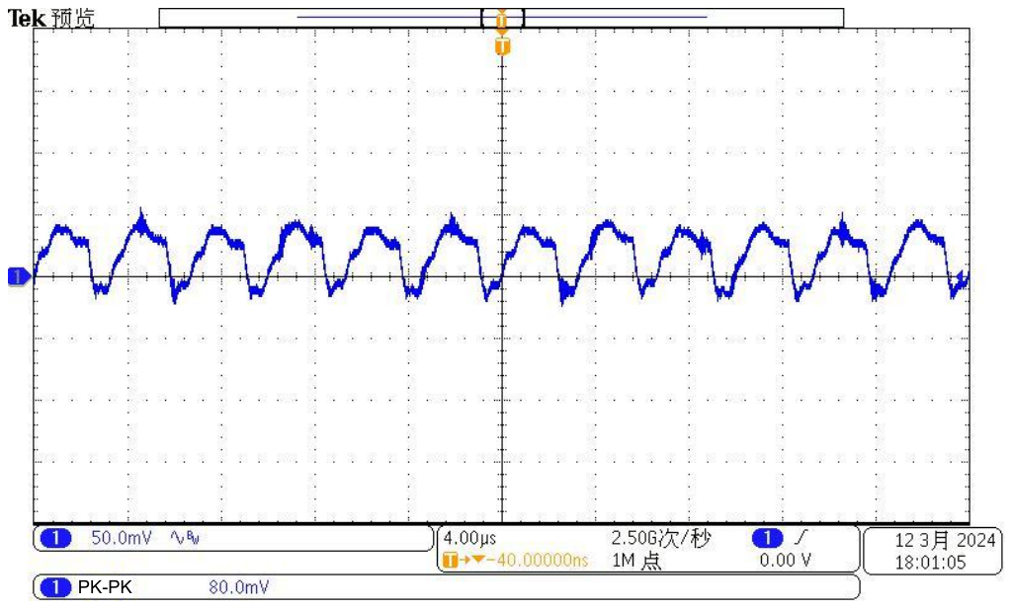Click the 4.00µs timebase readout
Image resolution: width=1013 pixels, height=609 pixels.
coord(469,538)
